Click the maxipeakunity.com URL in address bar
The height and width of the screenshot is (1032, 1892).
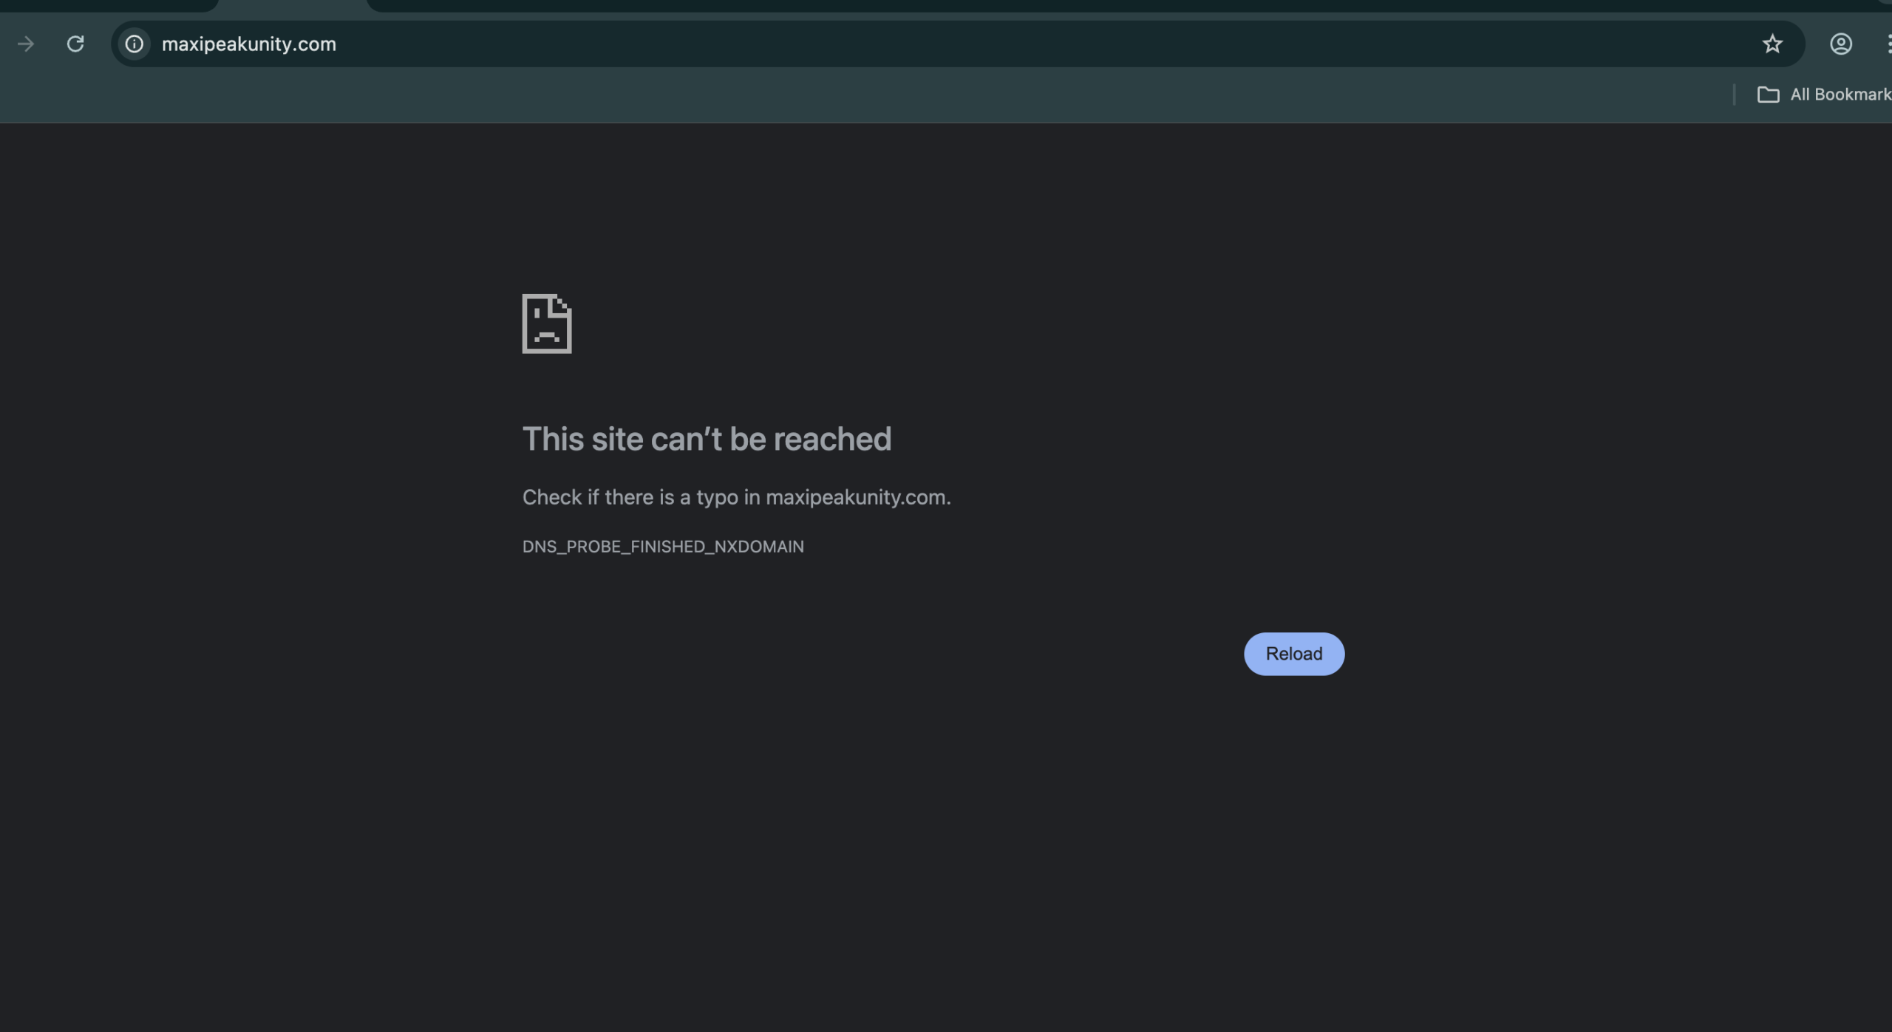pos(249,44)
